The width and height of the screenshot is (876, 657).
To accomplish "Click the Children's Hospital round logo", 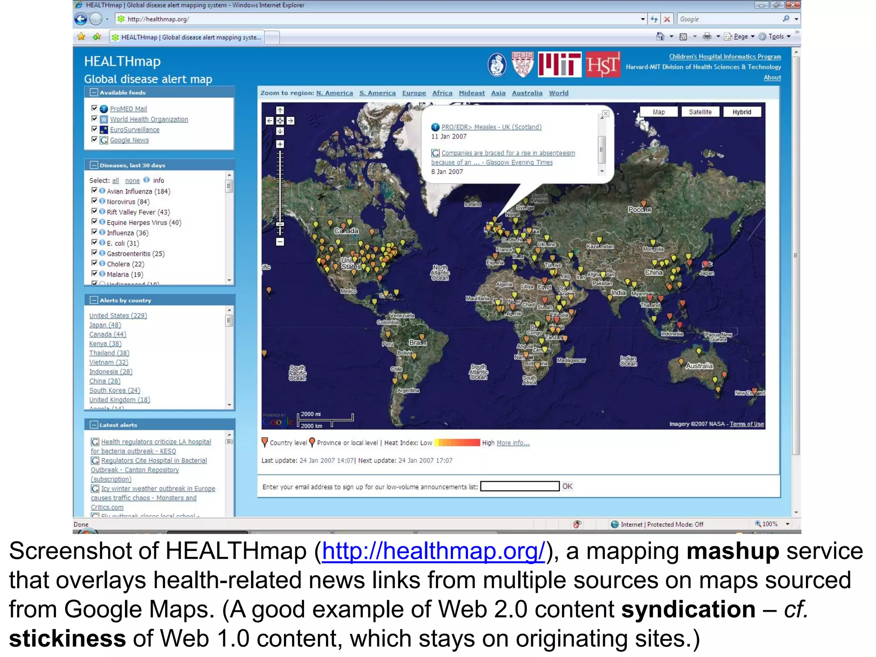I will pyautogui.click(x=497, y=65).
